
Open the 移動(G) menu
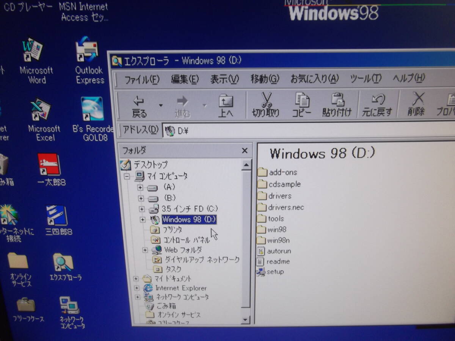(x=265, y=79)
